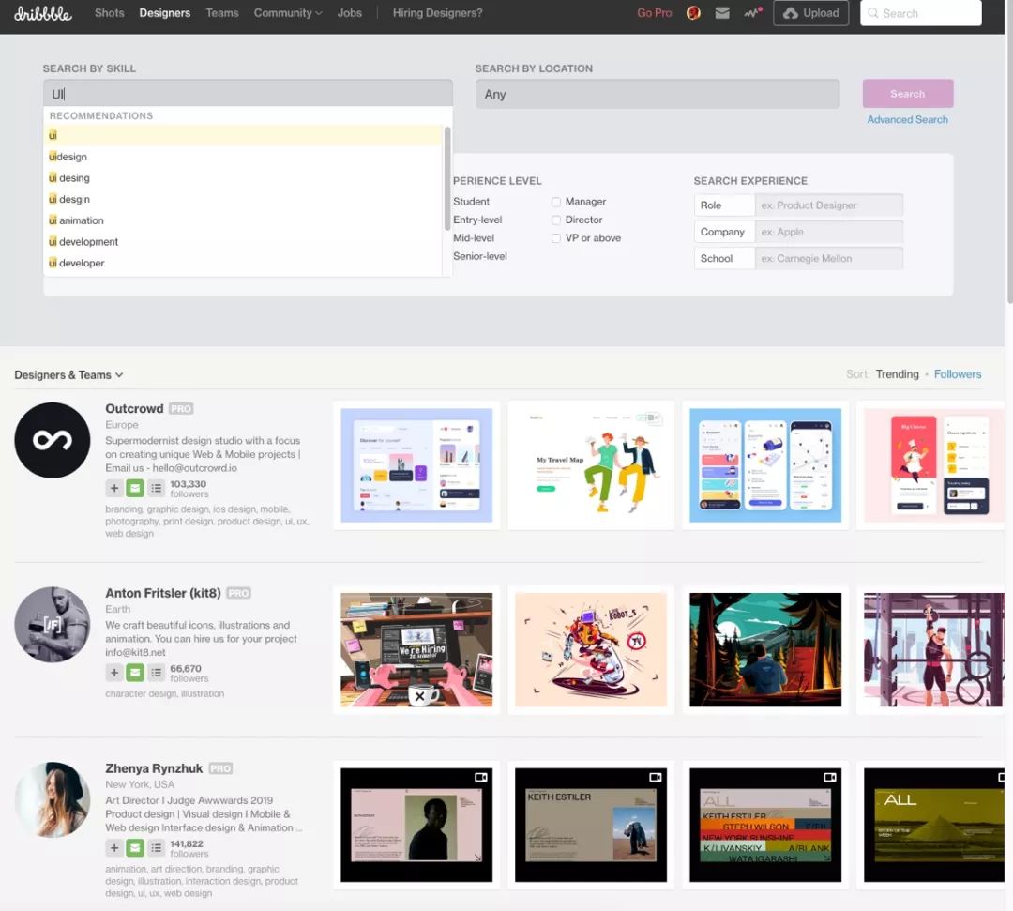
Task: Open the Teams nav item
Action: click(222, 13)
